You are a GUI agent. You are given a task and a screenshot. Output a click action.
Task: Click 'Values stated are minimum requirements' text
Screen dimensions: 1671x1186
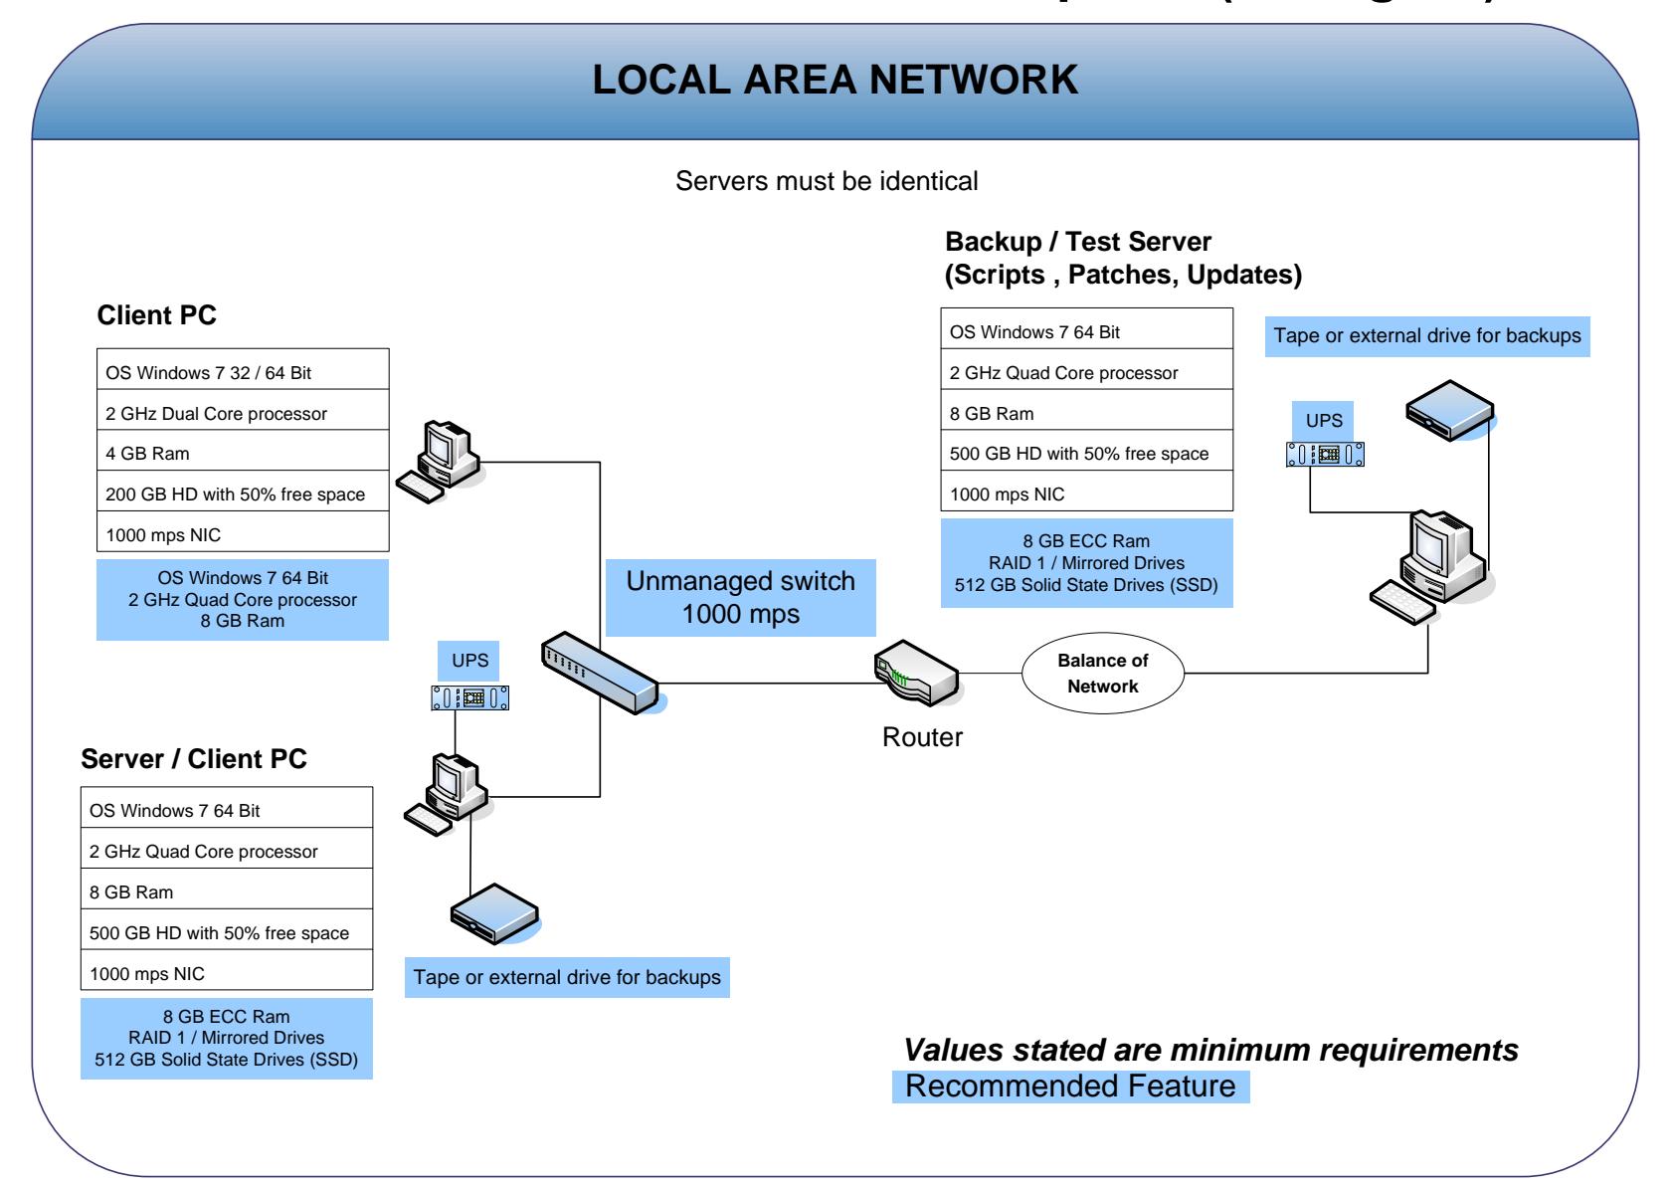[x=1210, y=1049]
